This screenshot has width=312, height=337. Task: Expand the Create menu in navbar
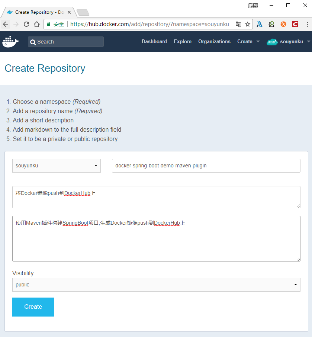pyautogui.click(x=248, y=42)
